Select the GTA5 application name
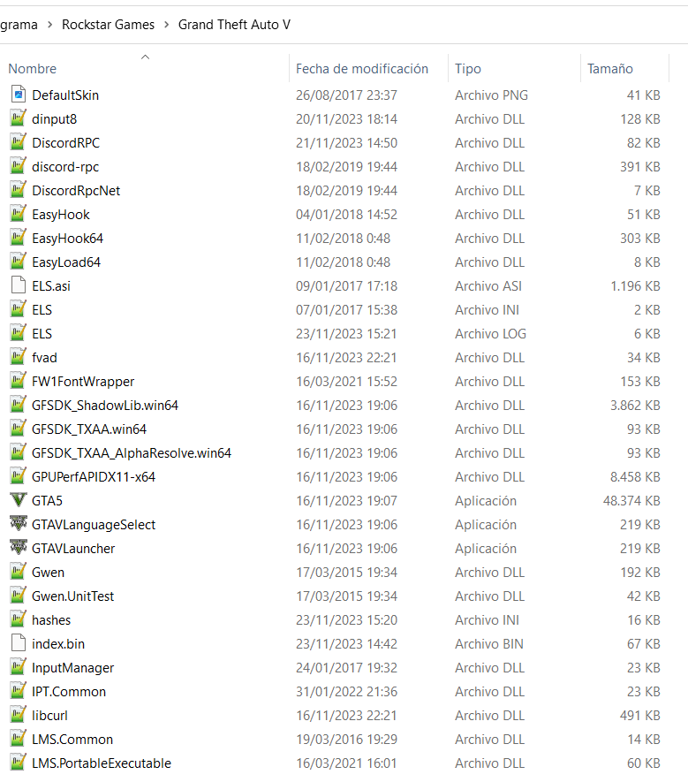688x782 pixels. [48, 501]
